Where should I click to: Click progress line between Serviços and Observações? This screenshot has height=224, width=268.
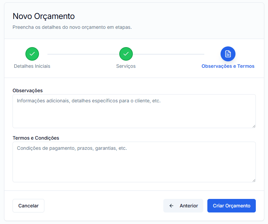[168, 54]
